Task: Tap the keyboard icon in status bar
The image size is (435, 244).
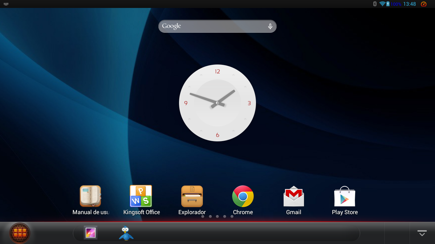Action: (x=6, y=4)
